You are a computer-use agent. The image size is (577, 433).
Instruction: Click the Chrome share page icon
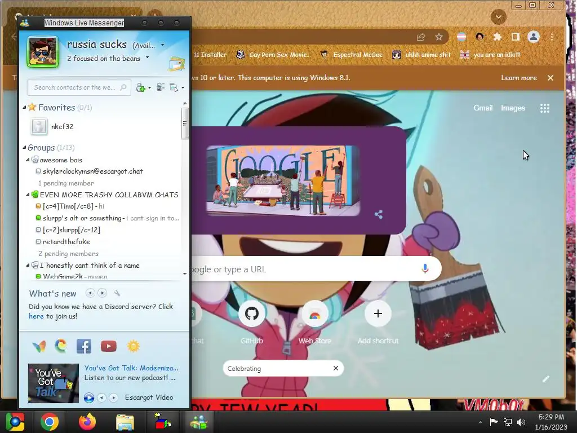421,37
